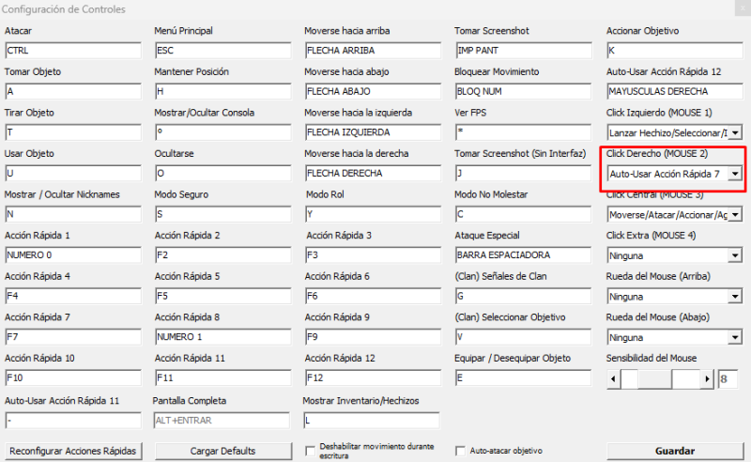Expand Click Derecho (MOUSE 2) dropdown
Screen dimensions: 751x462
[x=735, y=174]
